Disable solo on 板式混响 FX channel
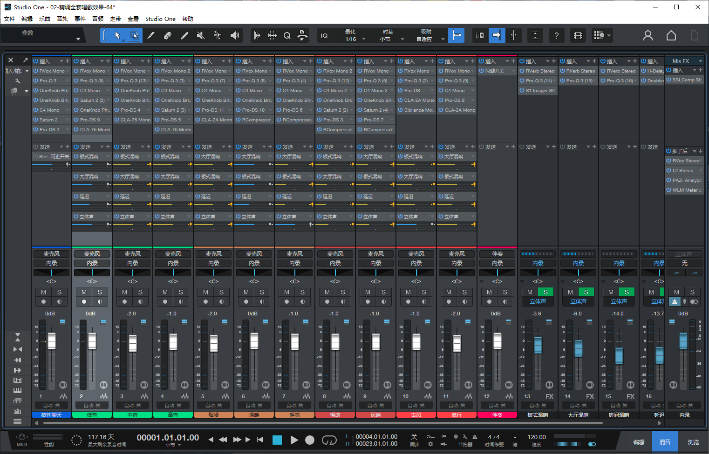Screen dimensions: 709x454 pos(545,292)
